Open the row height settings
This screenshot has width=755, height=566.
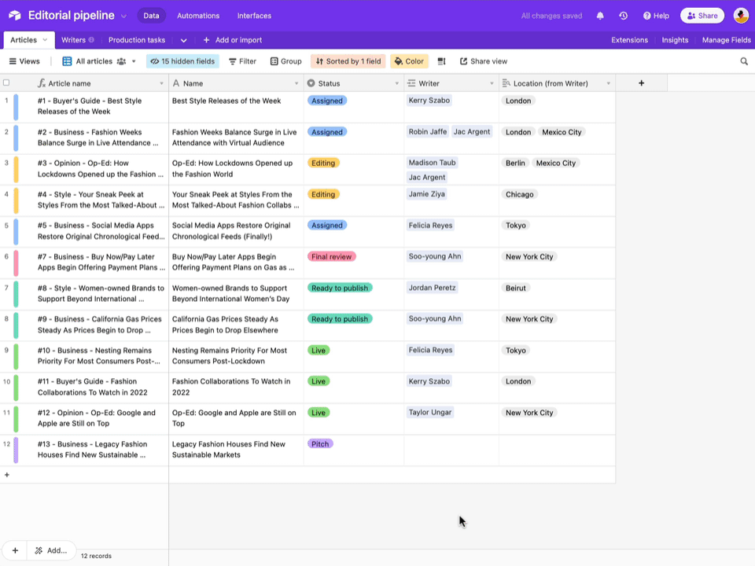pos(442,61)
